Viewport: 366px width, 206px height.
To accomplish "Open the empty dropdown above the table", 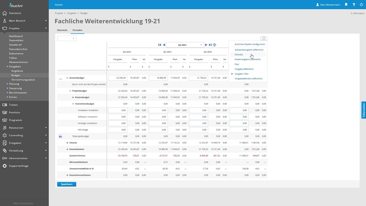I will click(67, 38).
